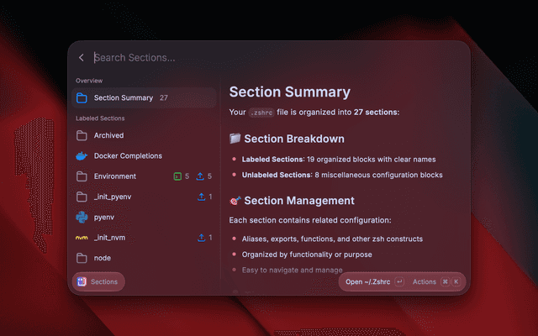This screenshot has height=336, width=538.
Task: Select the Docker whale icon
Action: click(82, 156)
